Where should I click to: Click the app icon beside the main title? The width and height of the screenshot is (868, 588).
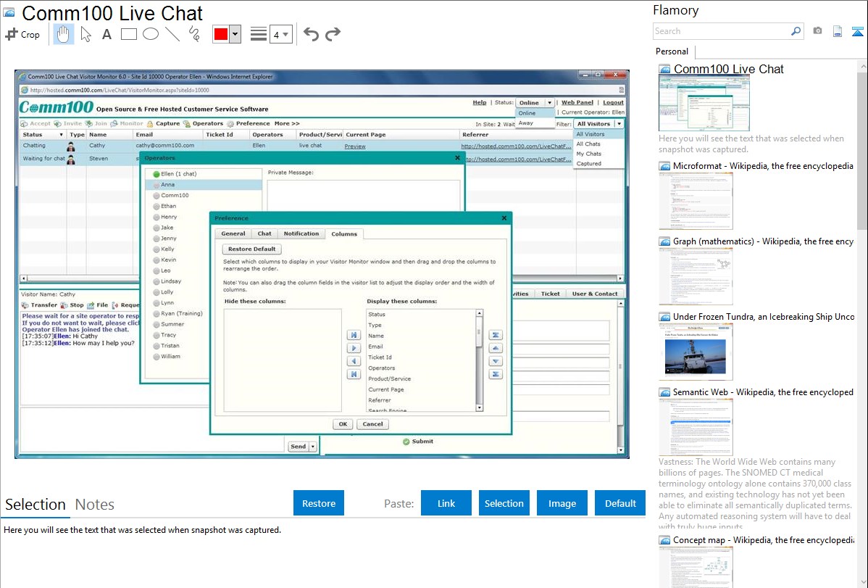click(9, 12)
